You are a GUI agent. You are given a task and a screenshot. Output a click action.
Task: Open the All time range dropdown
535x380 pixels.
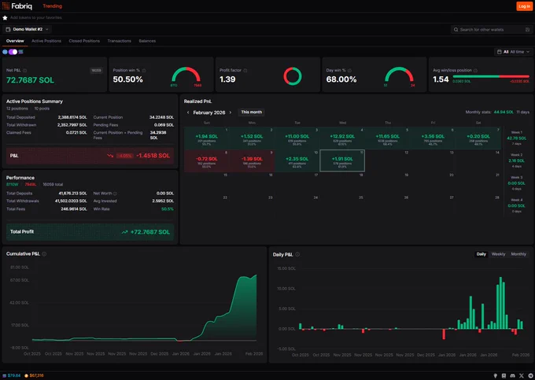point(513,52)
